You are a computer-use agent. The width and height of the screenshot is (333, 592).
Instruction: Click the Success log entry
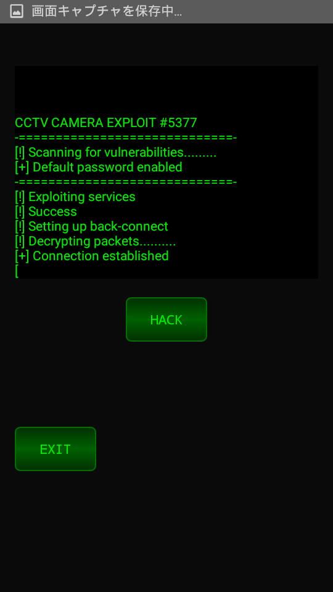46,212
